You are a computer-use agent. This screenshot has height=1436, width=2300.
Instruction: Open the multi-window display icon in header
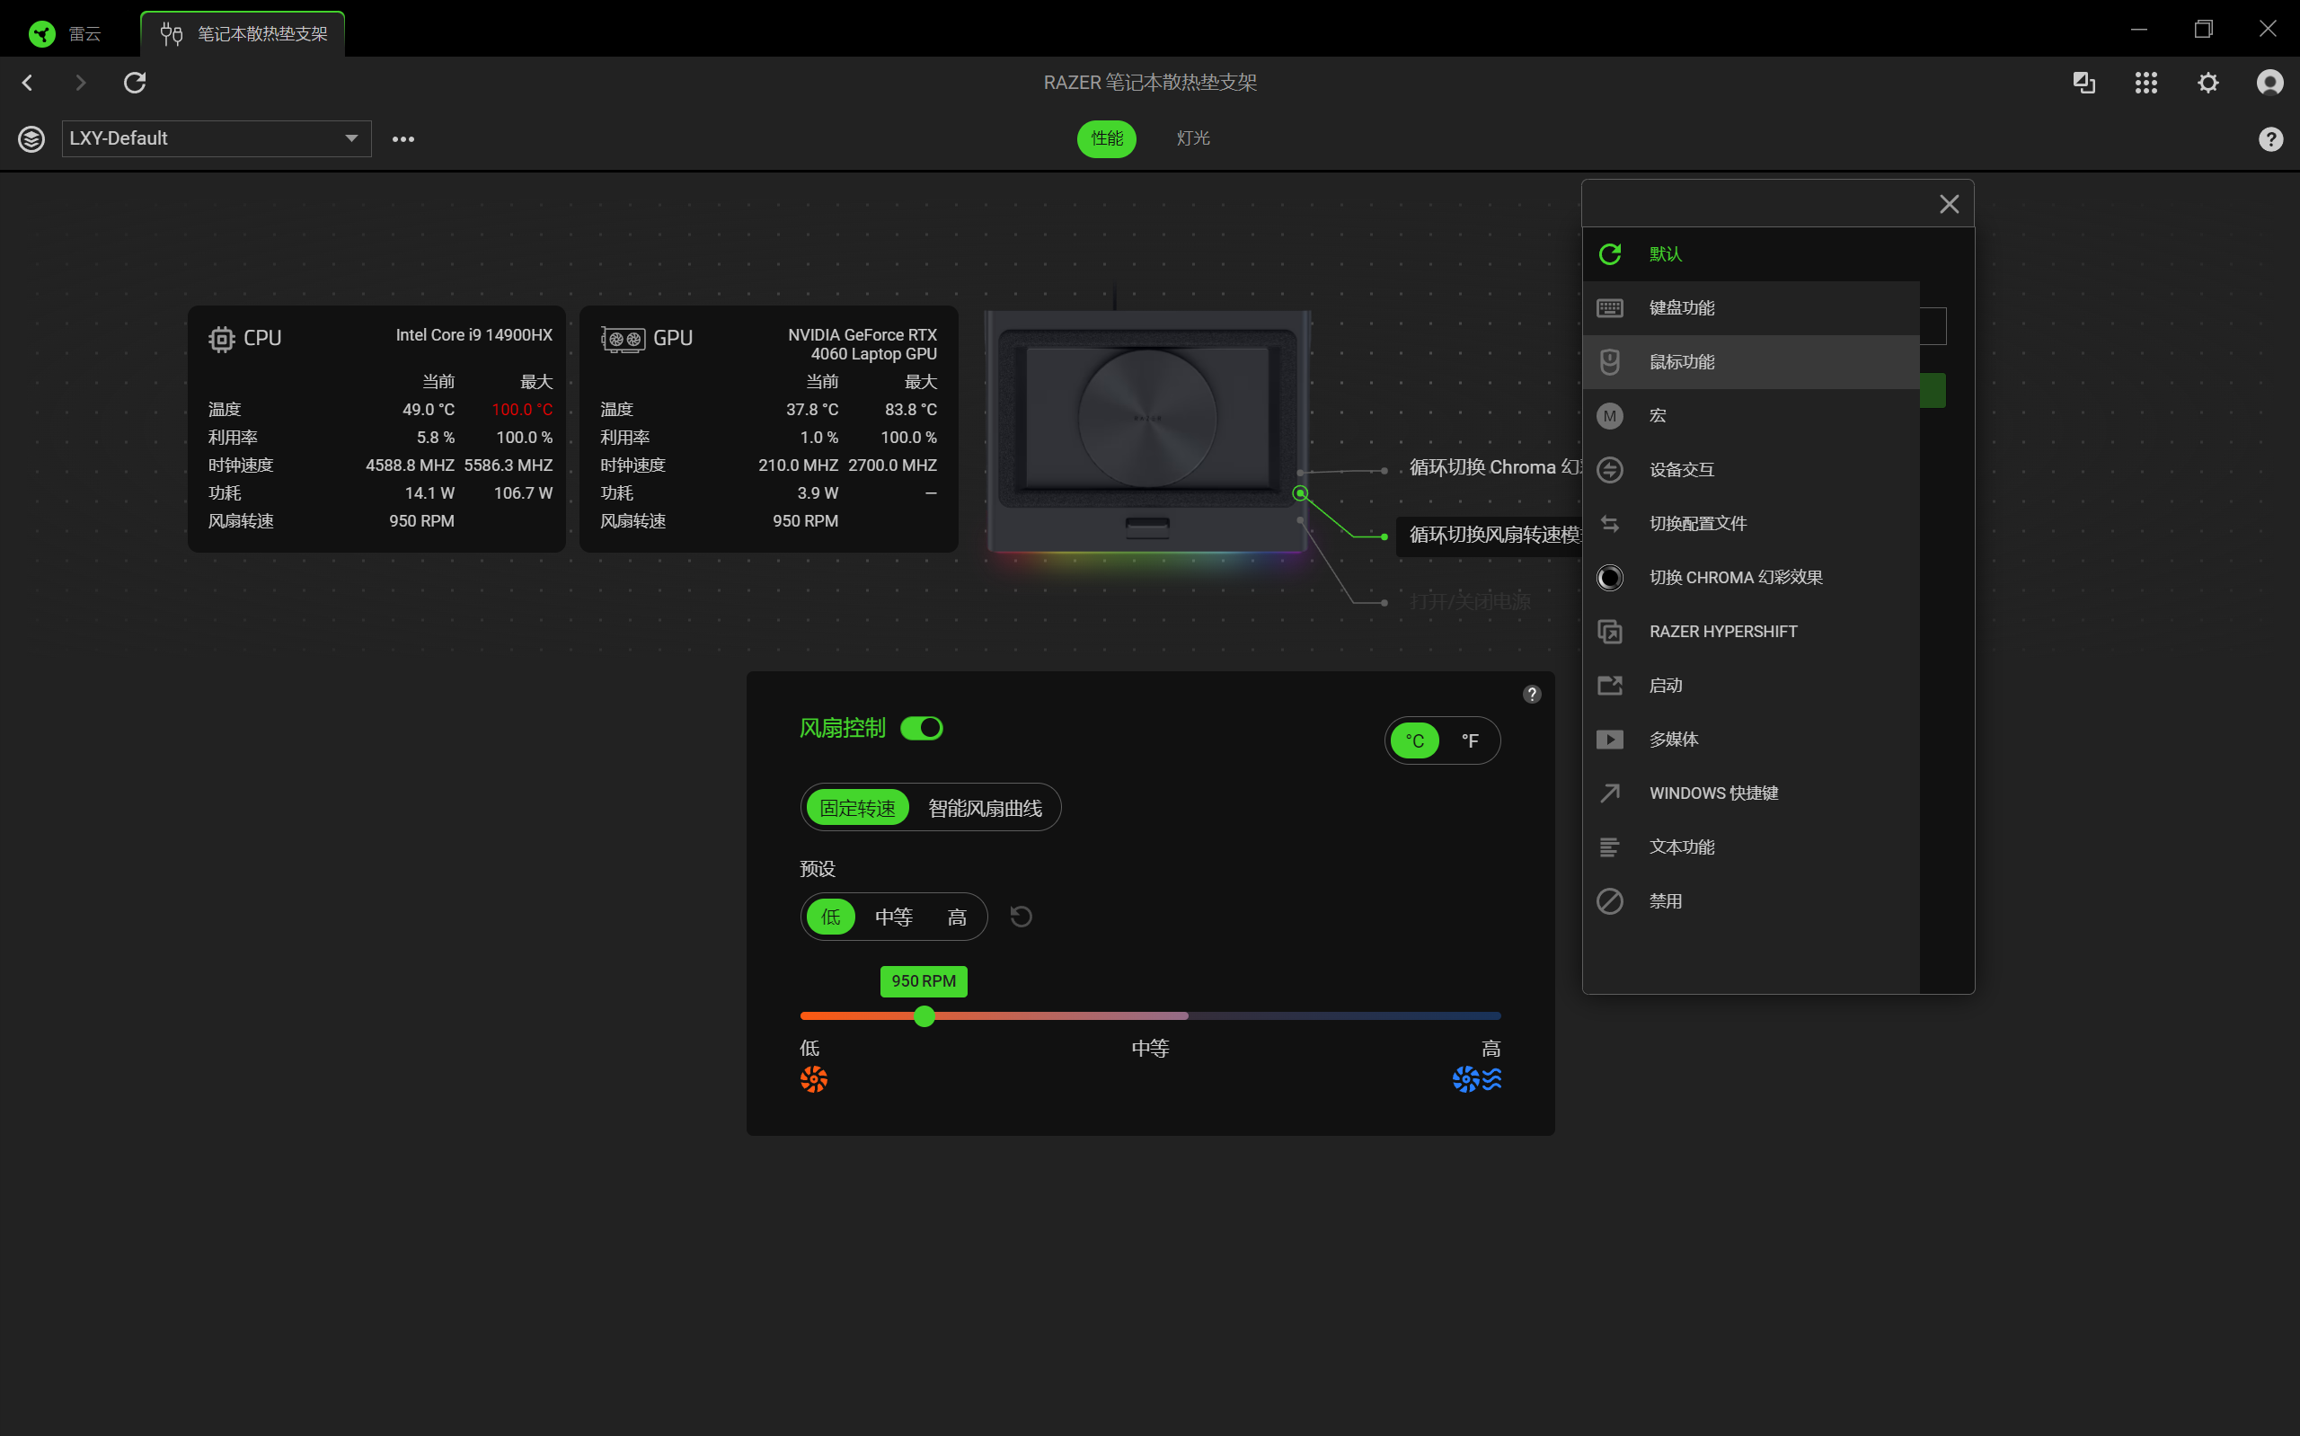[x=2084, y=83]
